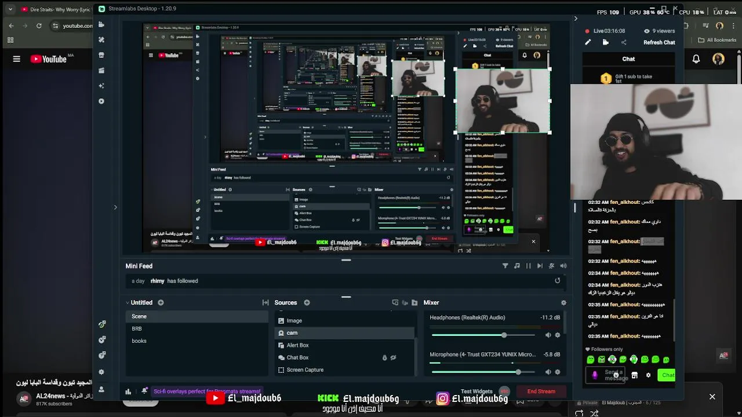Open the account profile icon in Streamlabs sidebar

point(102,389)
